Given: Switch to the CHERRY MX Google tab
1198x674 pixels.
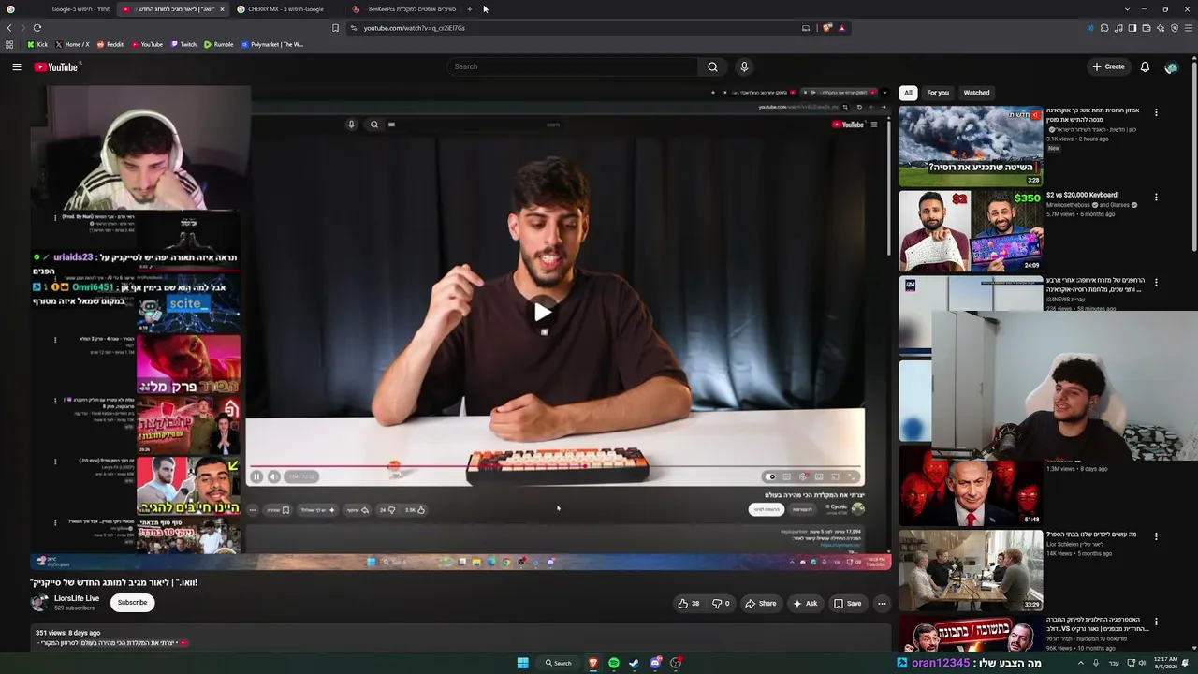Looking at the screenshot, I should (x=287, y=9).
